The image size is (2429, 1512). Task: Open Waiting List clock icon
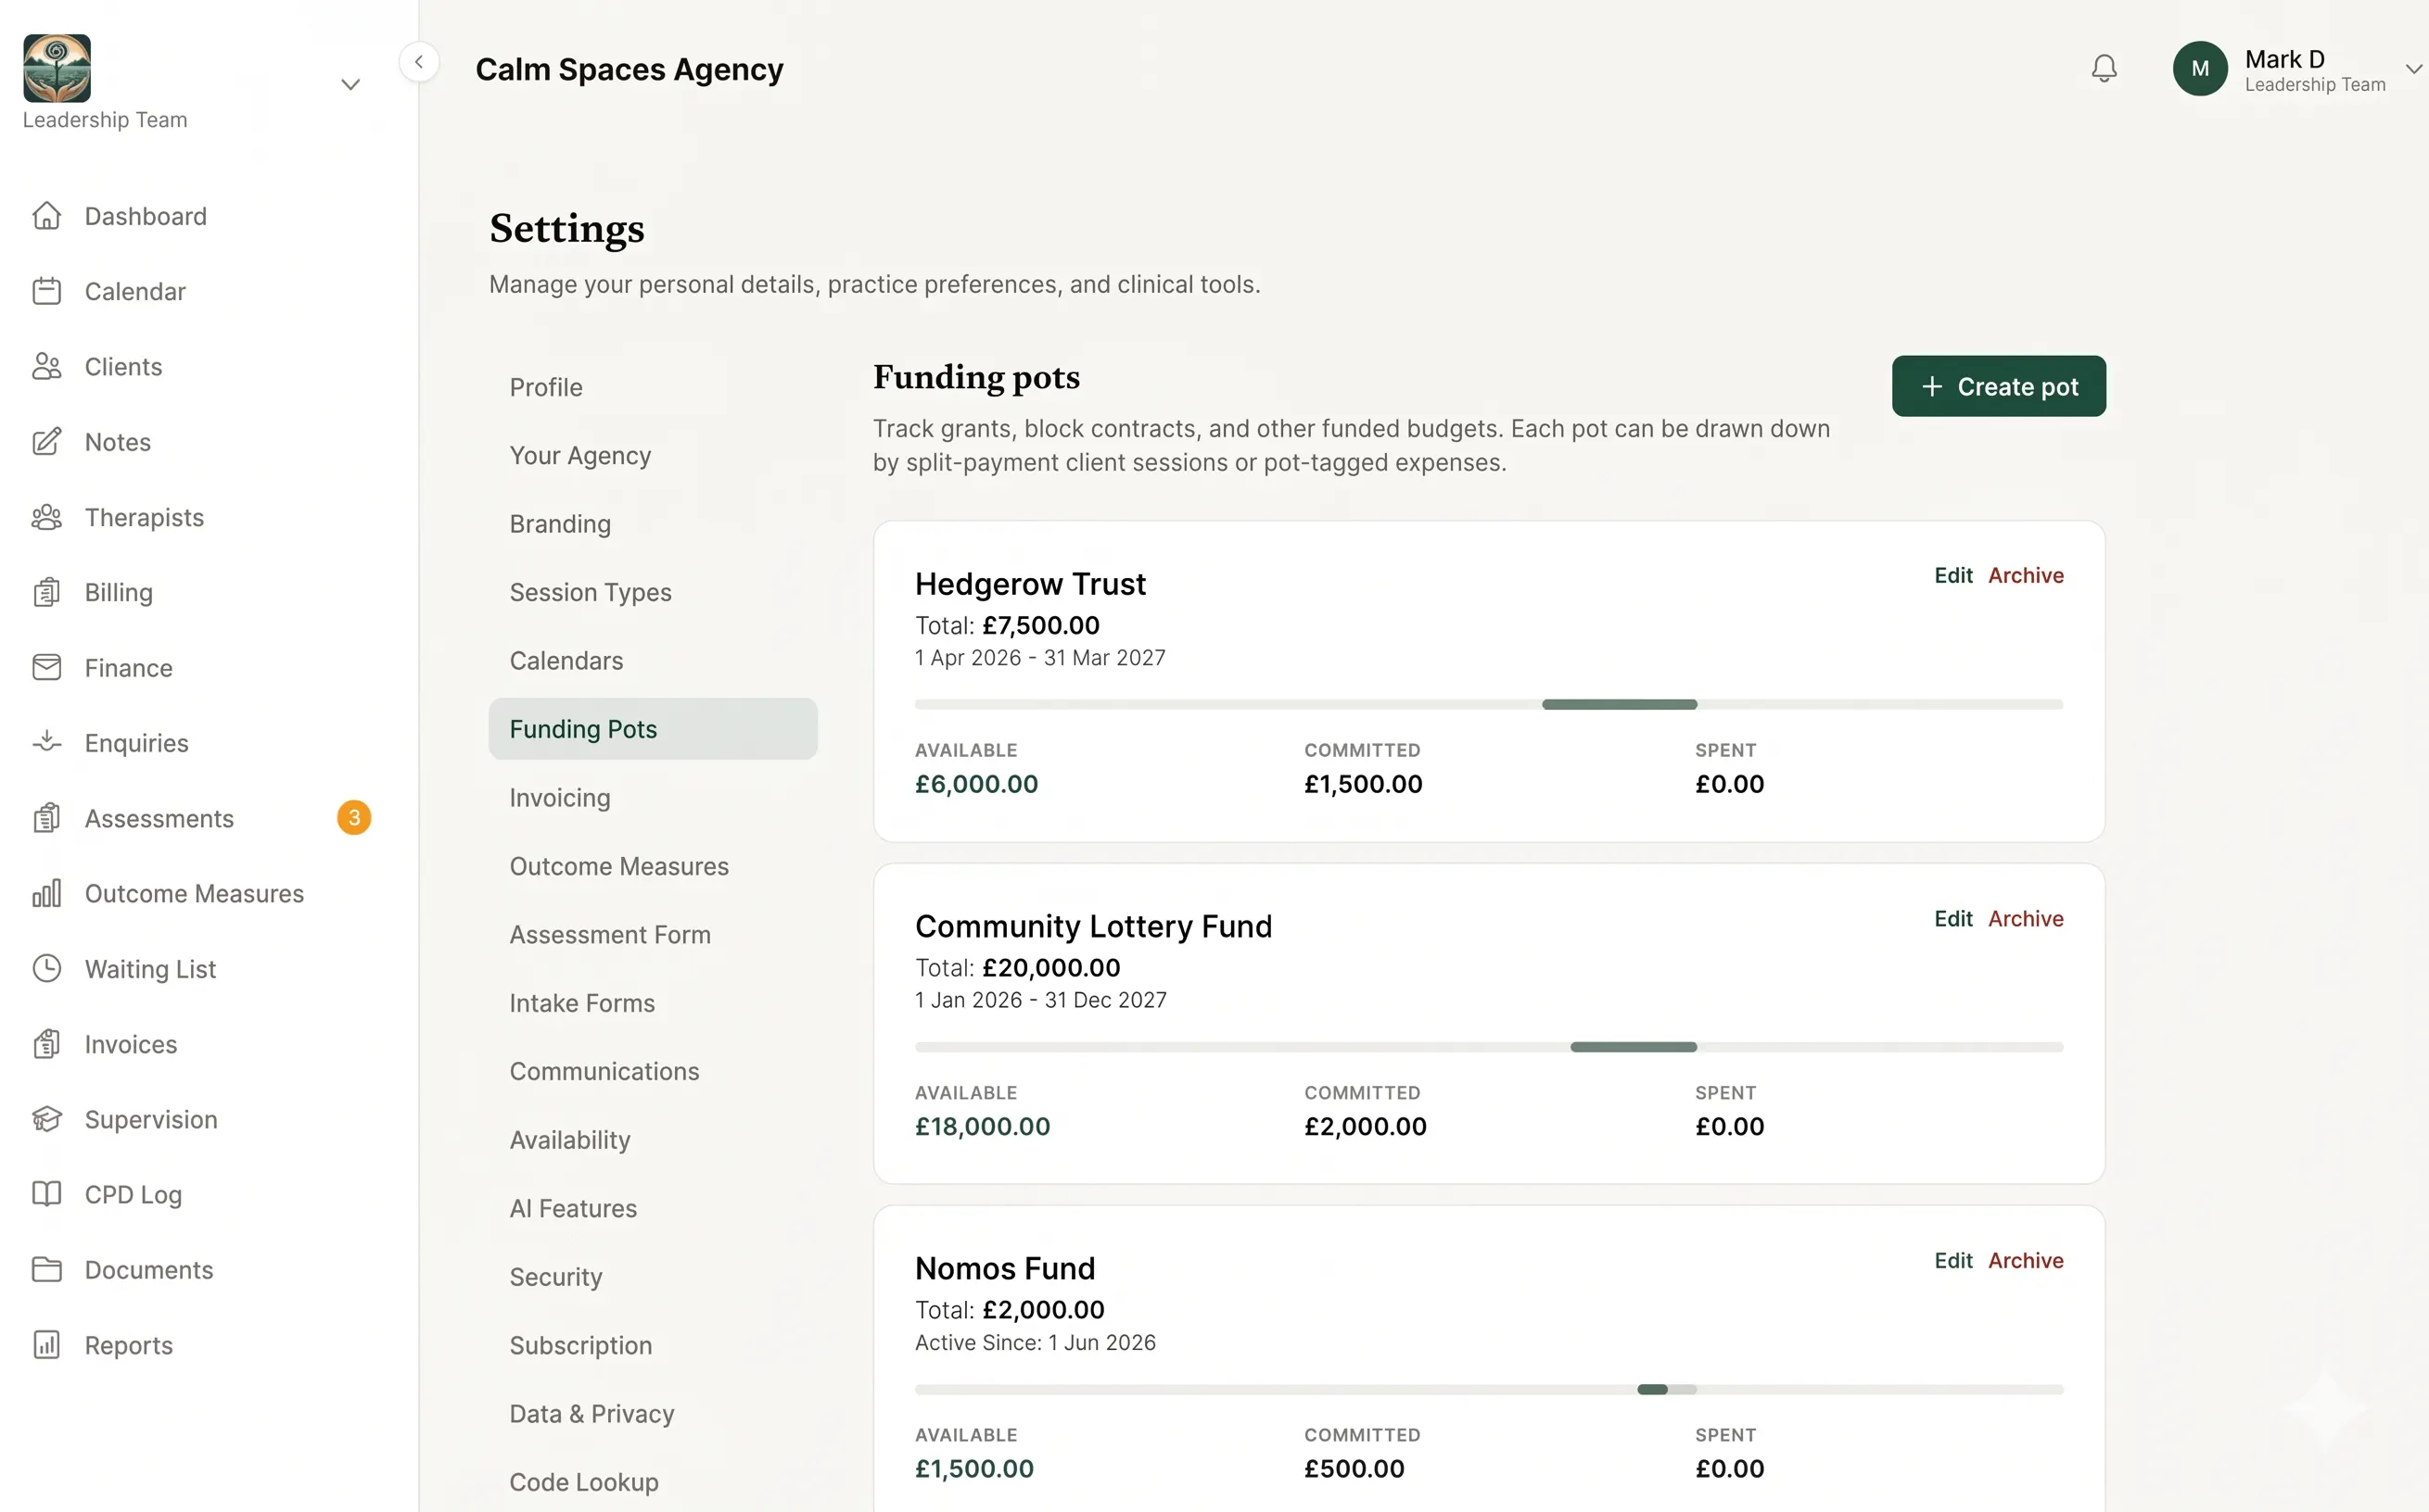point(46,968)
